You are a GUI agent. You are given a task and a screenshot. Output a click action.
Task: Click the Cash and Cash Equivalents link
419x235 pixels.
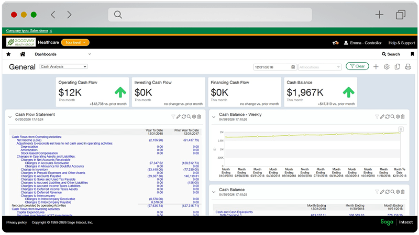234,212
